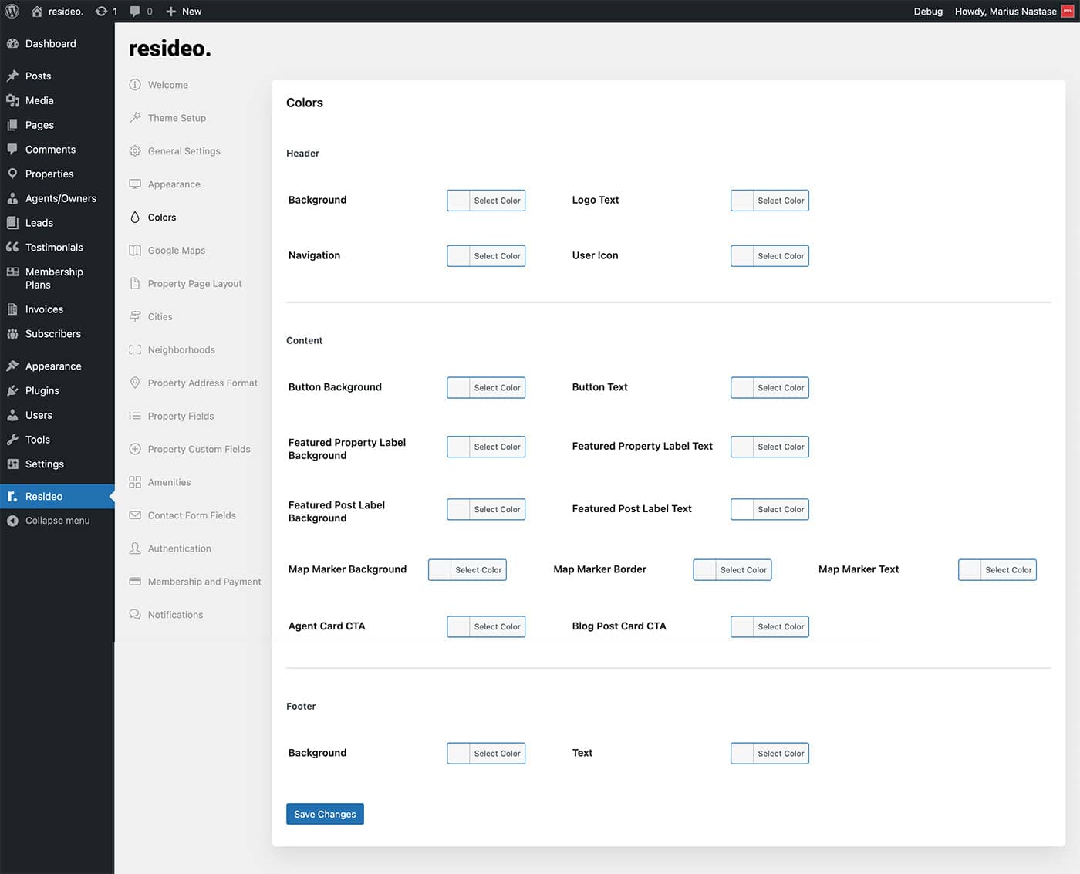Click the Save Changes button
The image size is (1080, 874).
point(325,814)
